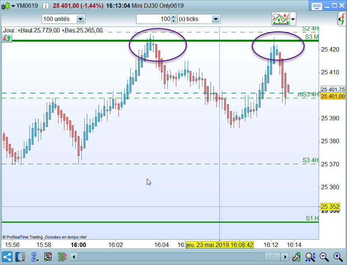Click the YM0619 ticker label
347x265 pixels.
click(27, 6)
